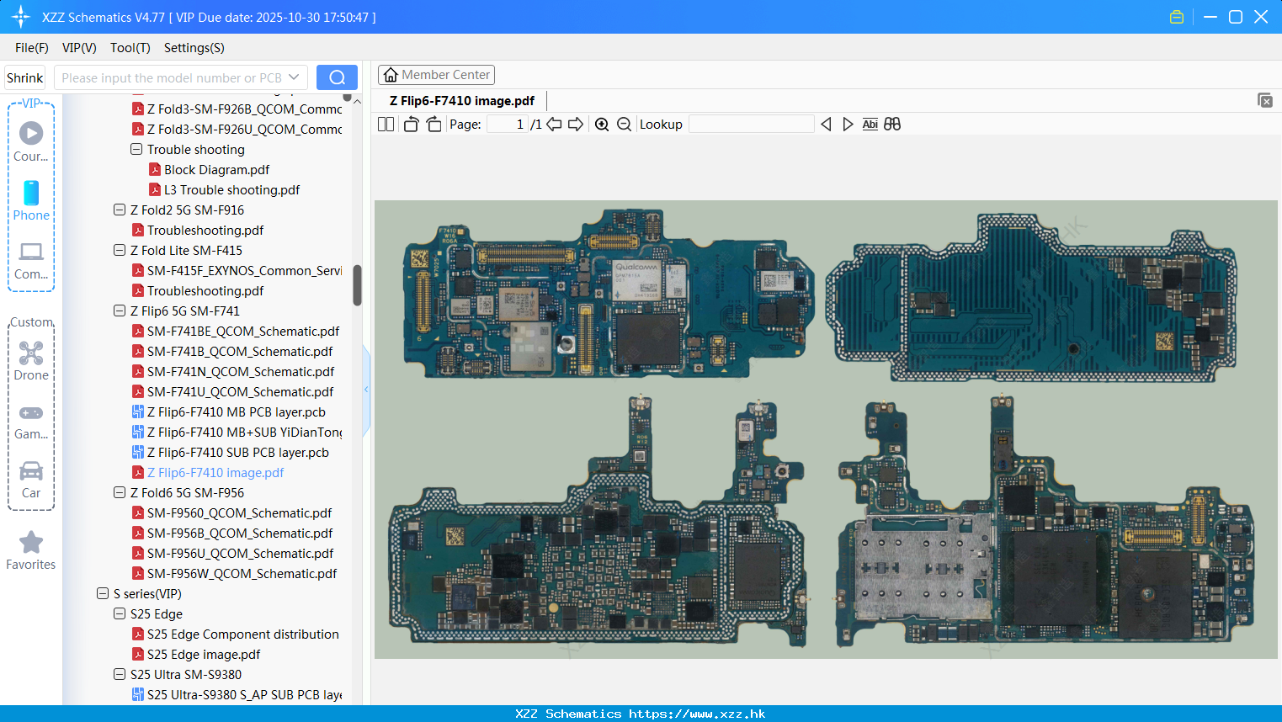
Task: Open the Settings(S) menu
Action: click(x=194, y=47)
